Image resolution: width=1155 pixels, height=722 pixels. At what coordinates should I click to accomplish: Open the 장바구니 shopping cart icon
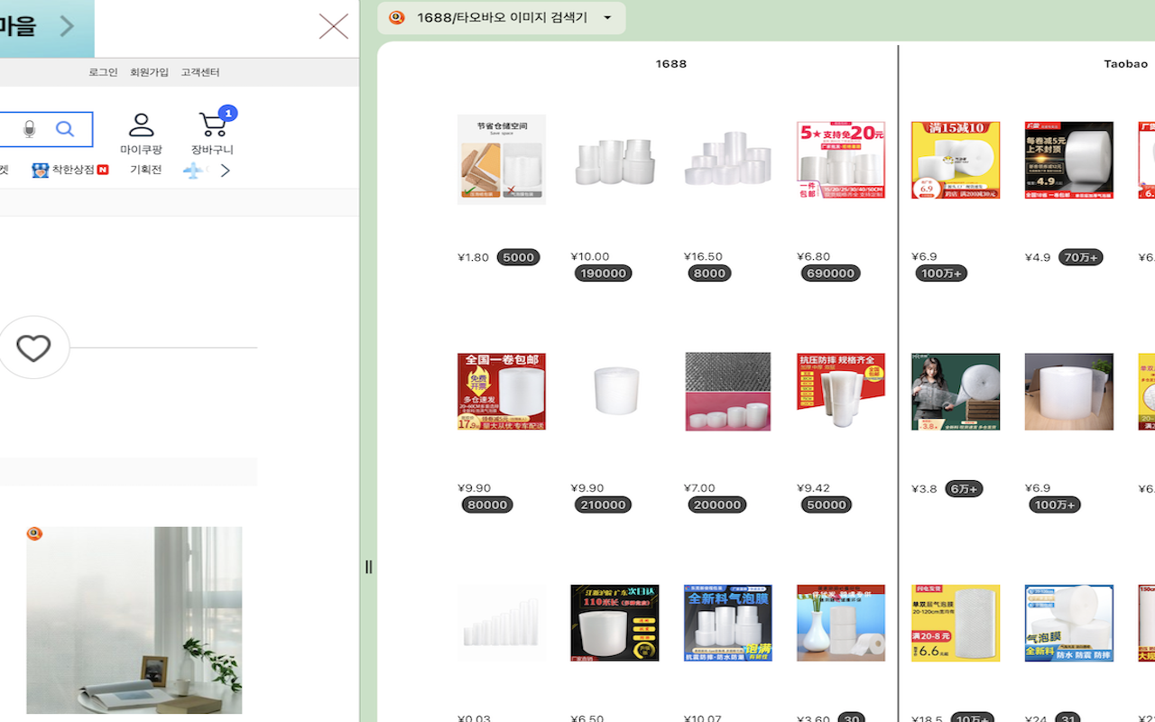click(212, 125)
